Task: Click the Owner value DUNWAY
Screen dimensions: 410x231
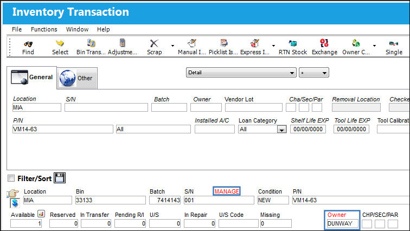Action: click(x=343, y=223)
